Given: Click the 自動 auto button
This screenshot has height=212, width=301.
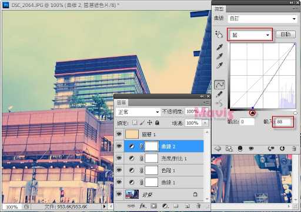Looking at the screenshot, I should click(285, 35).
